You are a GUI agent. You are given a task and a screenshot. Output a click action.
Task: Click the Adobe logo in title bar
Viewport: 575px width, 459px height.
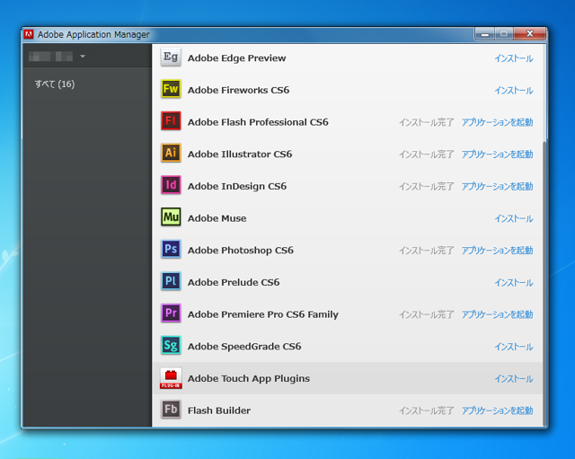click(x=29, y=34)
